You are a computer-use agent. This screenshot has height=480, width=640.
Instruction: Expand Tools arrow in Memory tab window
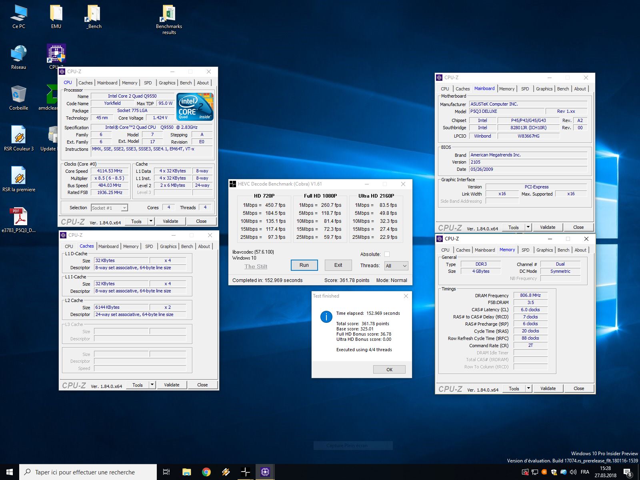click(528, 388)
